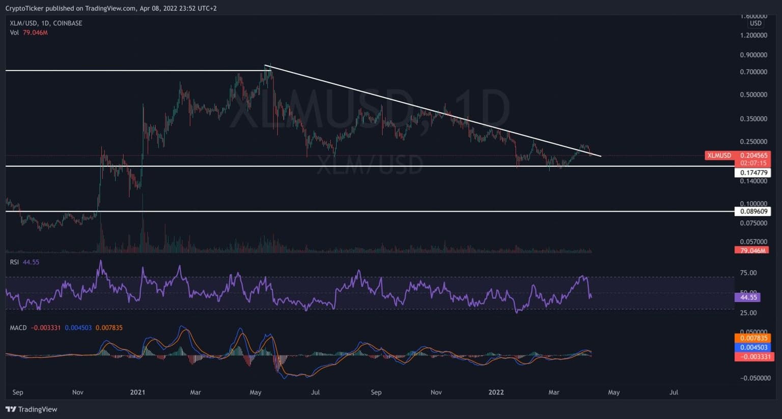Select the 0.089609 price level label

pos(752,212)
